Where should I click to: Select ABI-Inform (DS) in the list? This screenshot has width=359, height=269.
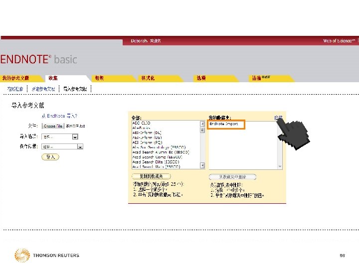coord(147,137)
